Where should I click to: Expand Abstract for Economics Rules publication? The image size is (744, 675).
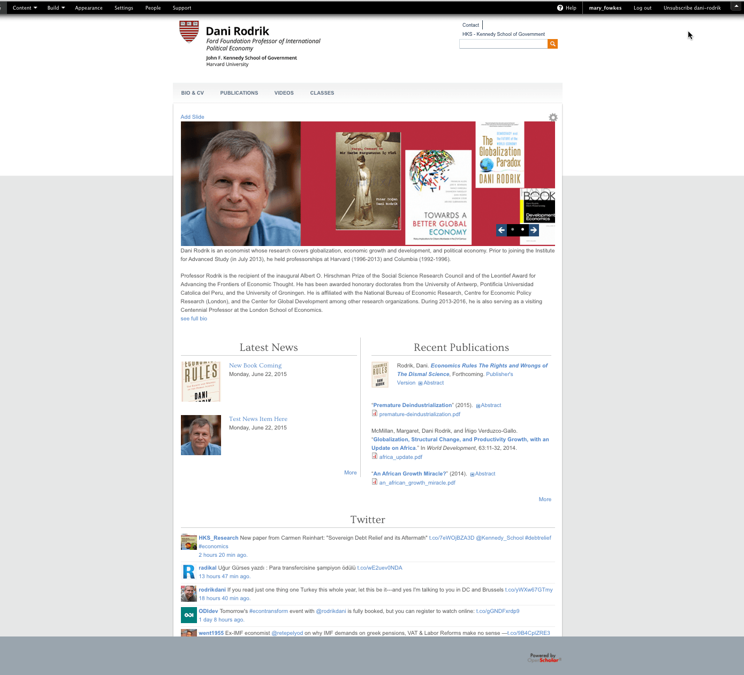pos(431,383)
